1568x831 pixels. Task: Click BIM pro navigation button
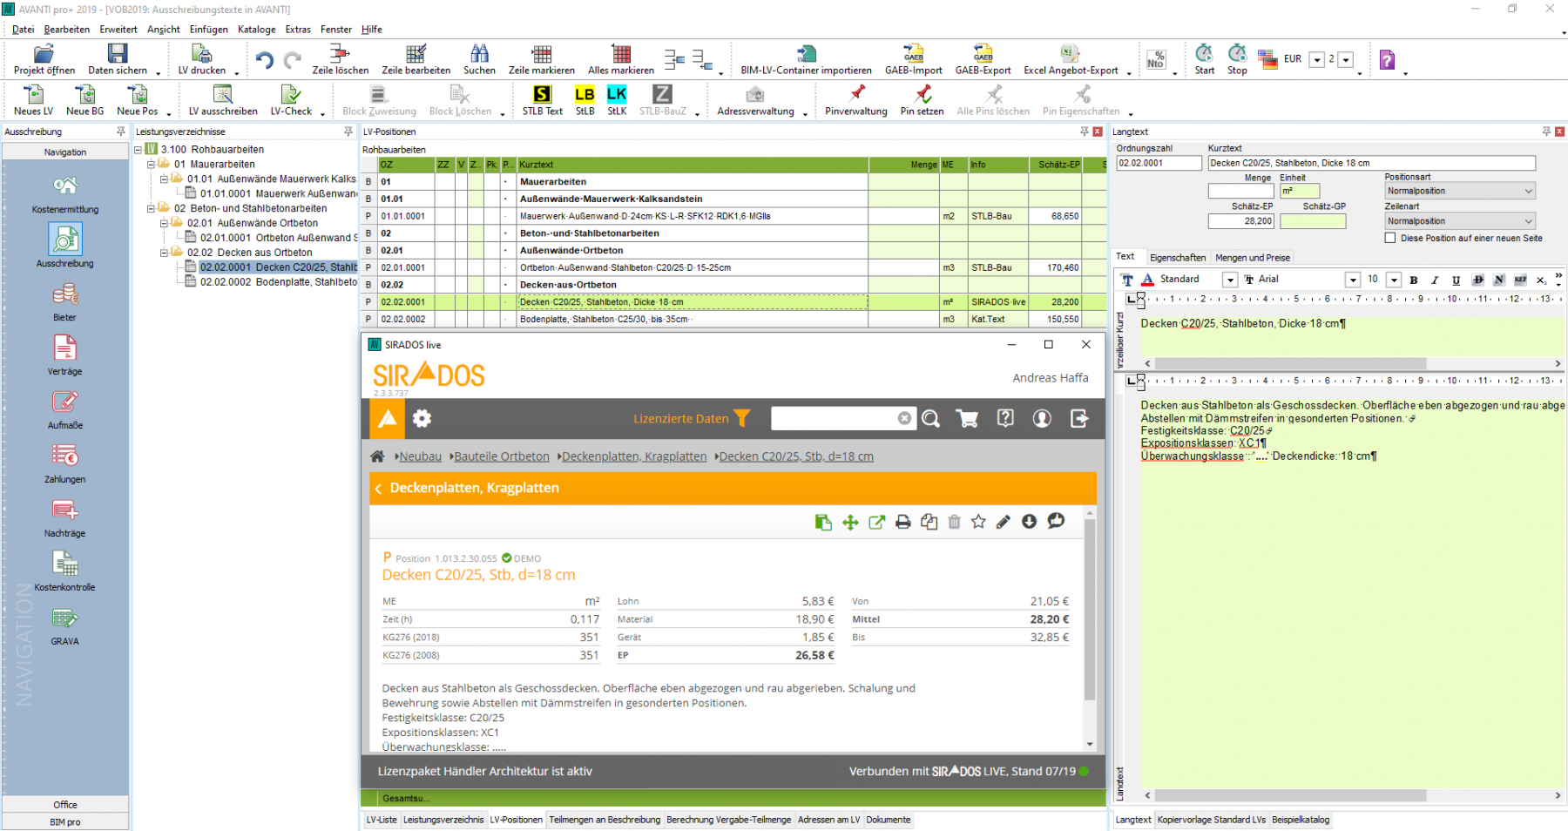tap(65, 822)
